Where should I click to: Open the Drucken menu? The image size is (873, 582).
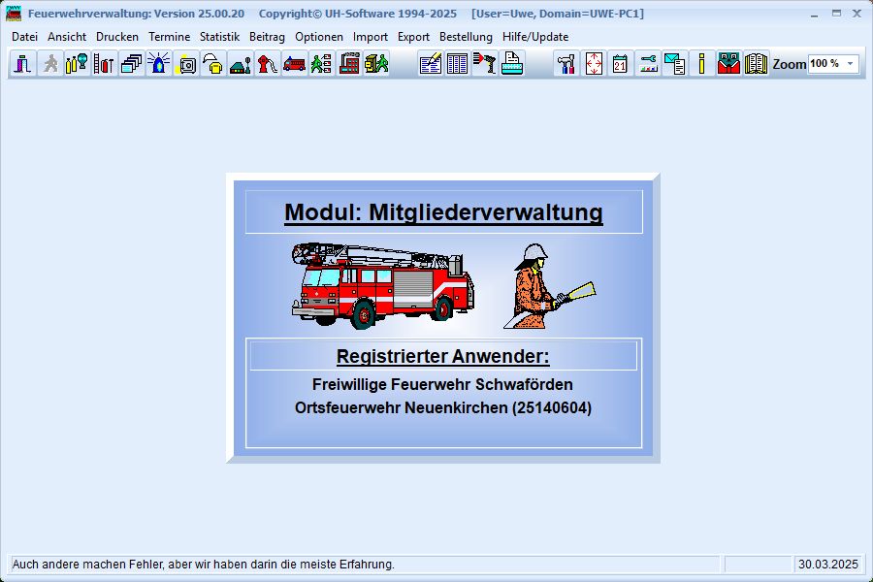click(x=117, y=37)
